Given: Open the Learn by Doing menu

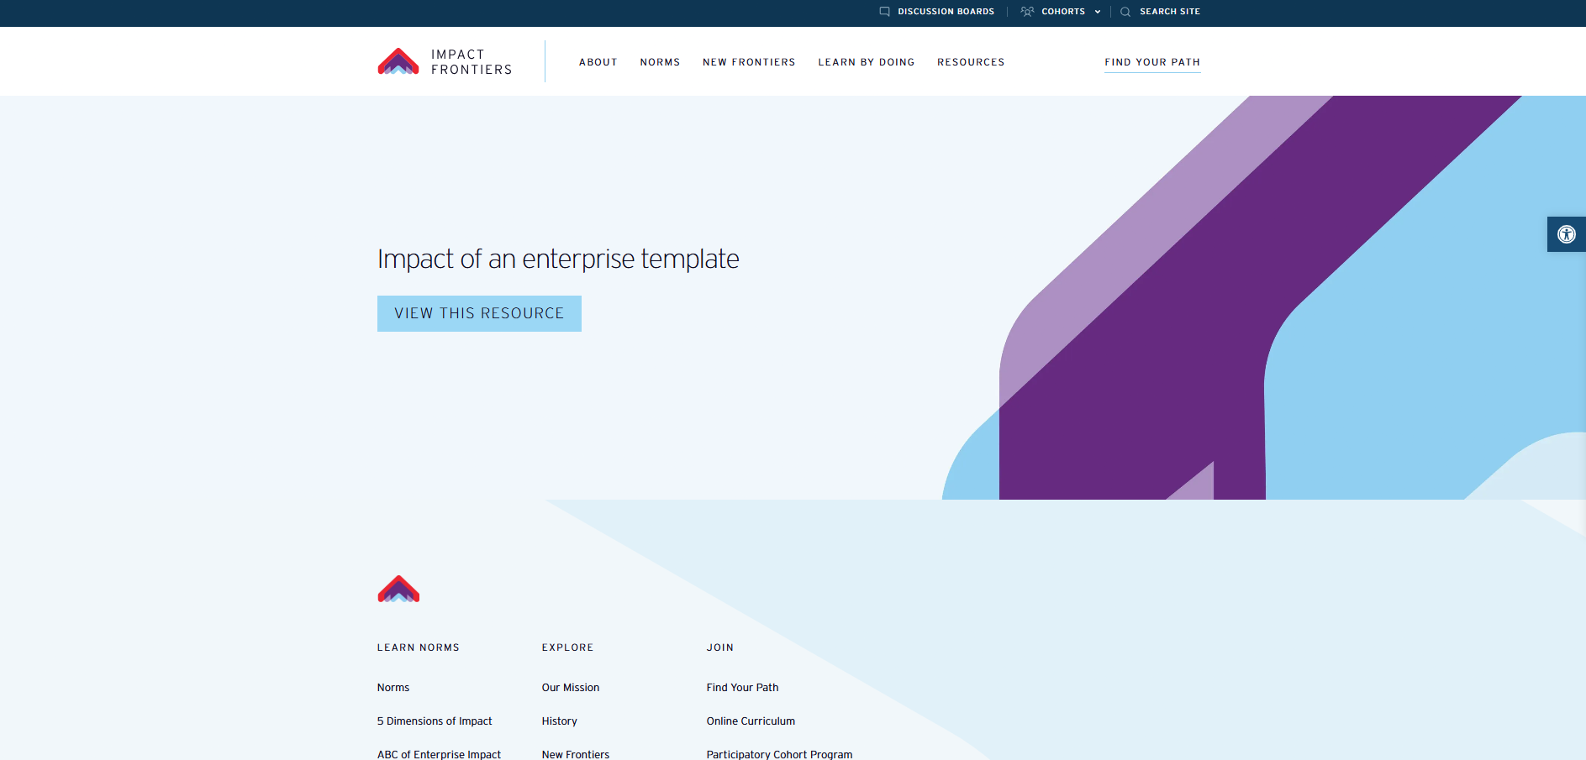Looking at the screenshot, I should (x=866, y=62).
